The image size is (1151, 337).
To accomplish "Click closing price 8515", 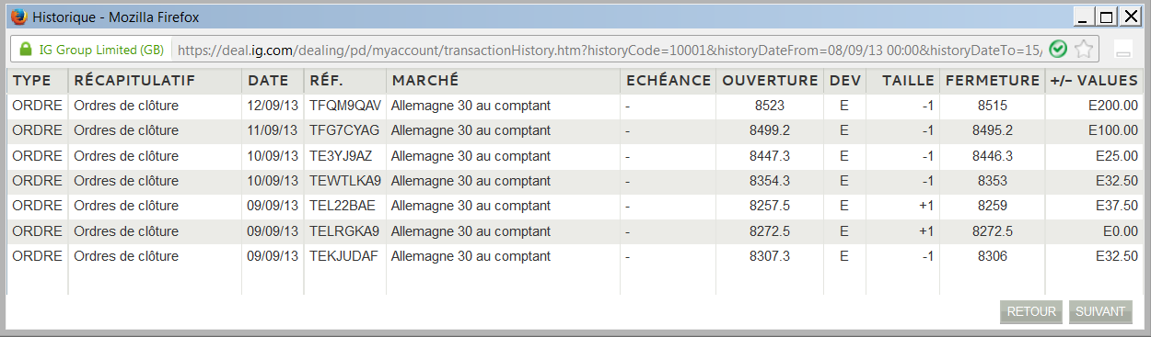I will (x=993, y=106).
